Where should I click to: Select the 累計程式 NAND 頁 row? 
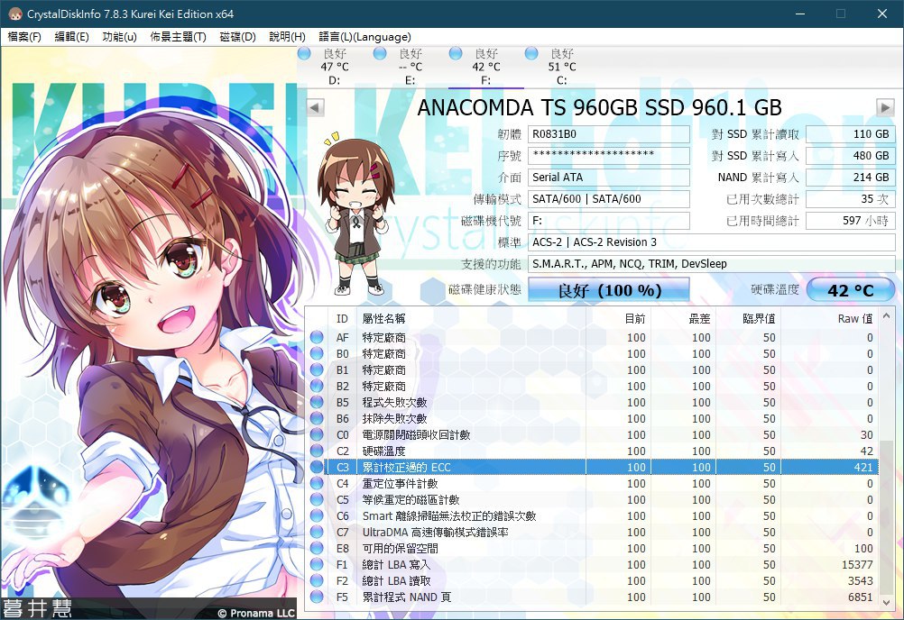592,597
